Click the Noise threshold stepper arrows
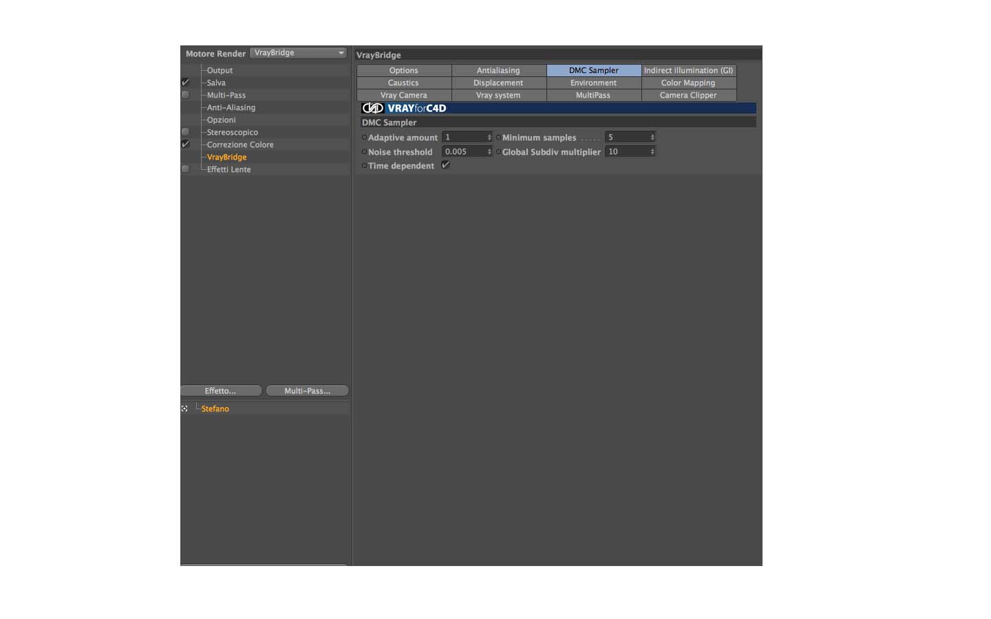Viewport: 991px width, 619px height. 489,151
